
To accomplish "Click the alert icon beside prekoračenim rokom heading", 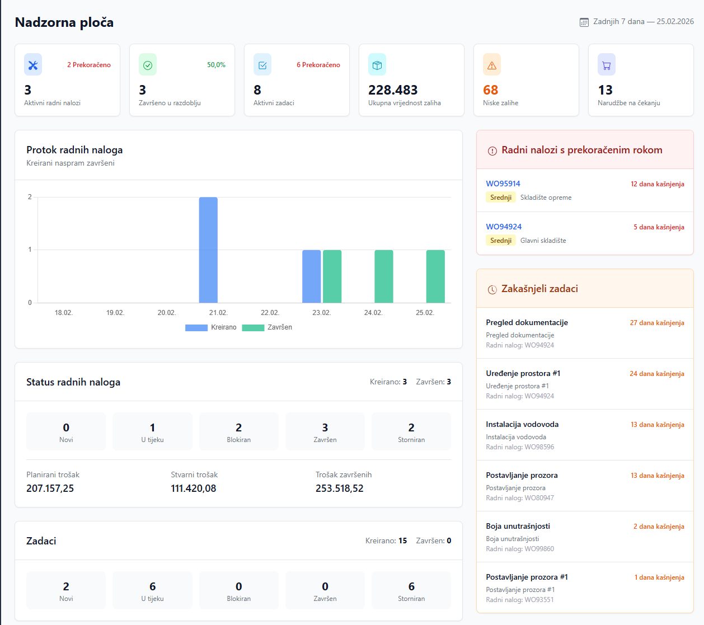I will coord(492,150).
